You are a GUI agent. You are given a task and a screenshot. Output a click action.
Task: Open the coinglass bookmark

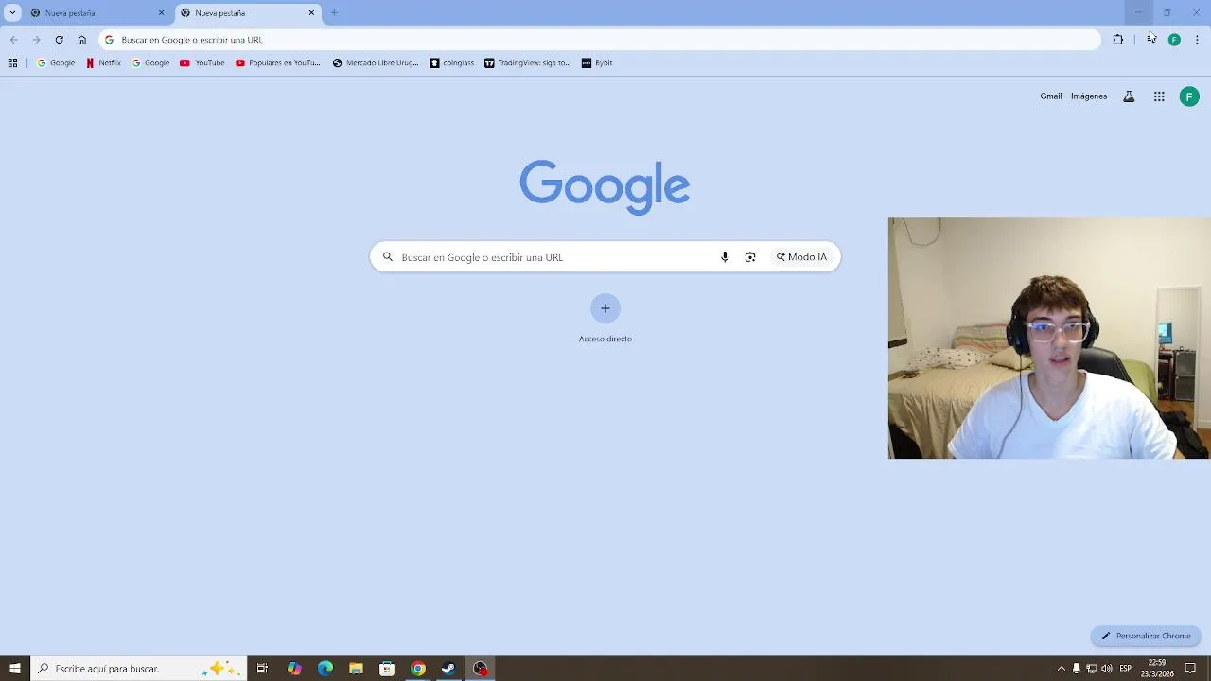pos(451,63)
